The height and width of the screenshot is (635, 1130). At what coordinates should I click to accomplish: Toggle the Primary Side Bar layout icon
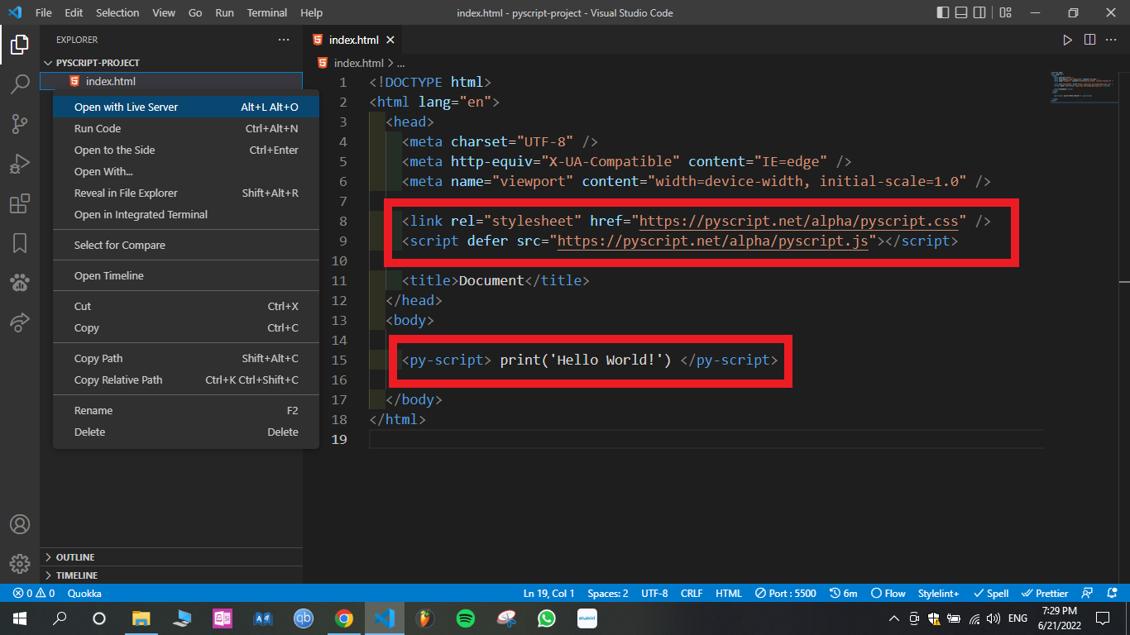944,13
